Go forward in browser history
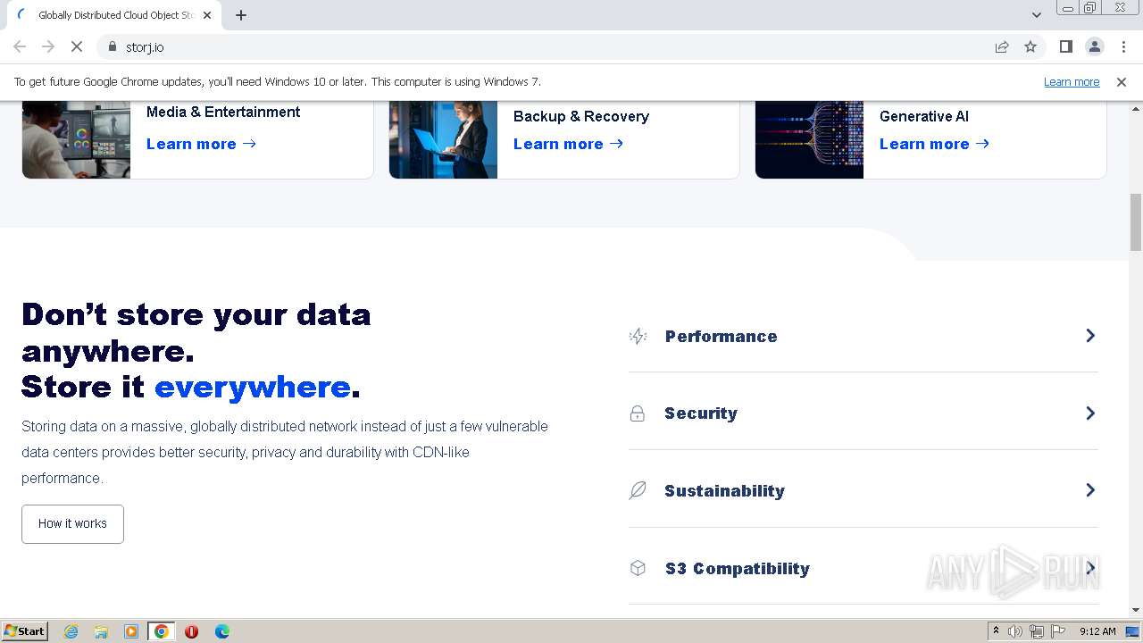 click(48, 46)
